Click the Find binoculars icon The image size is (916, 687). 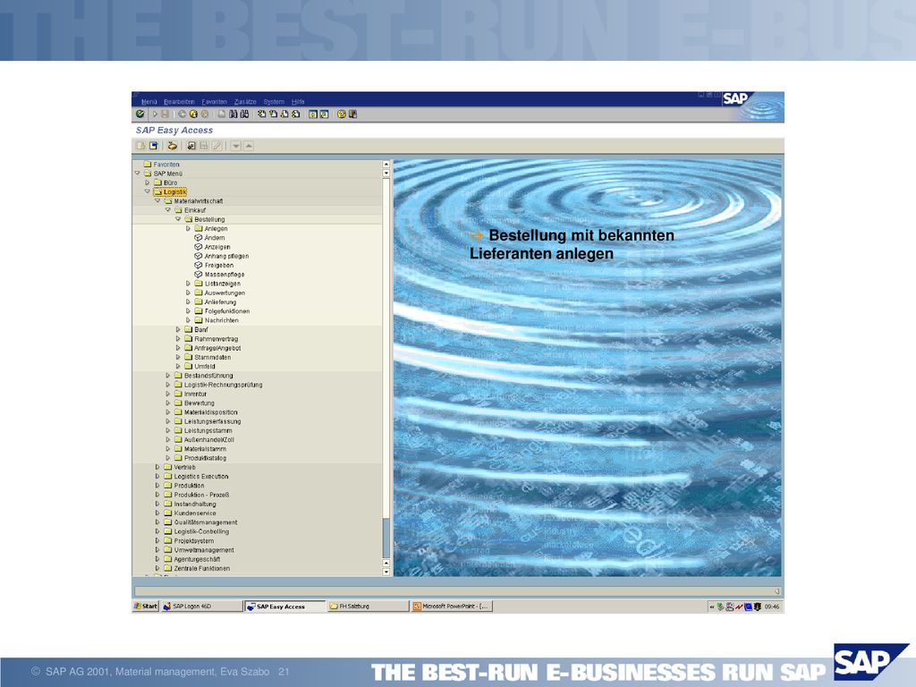(233, 114)
